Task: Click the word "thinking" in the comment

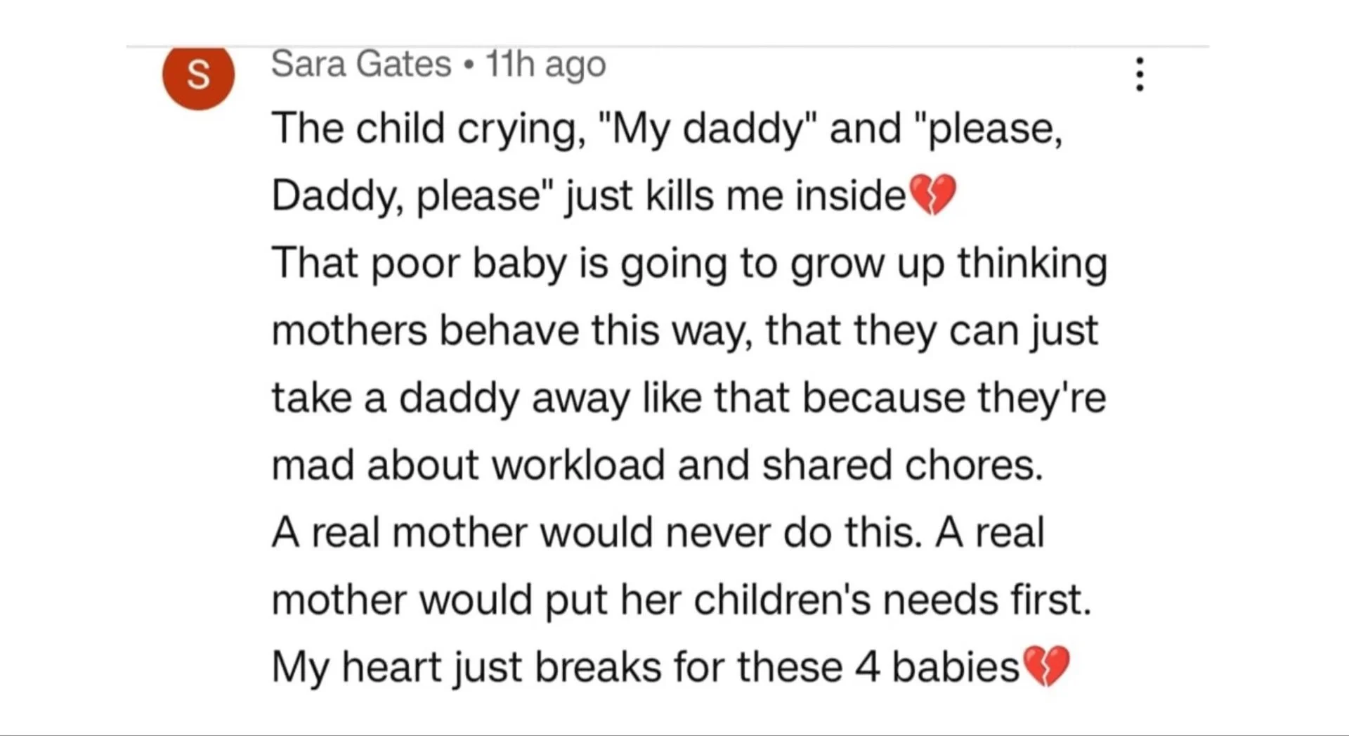Action: click(1032, 264)
